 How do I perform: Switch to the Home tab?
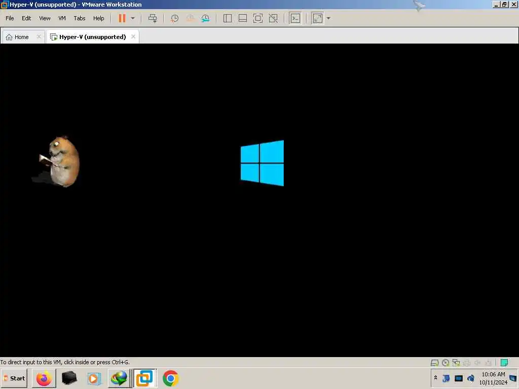tap(21, 37)
